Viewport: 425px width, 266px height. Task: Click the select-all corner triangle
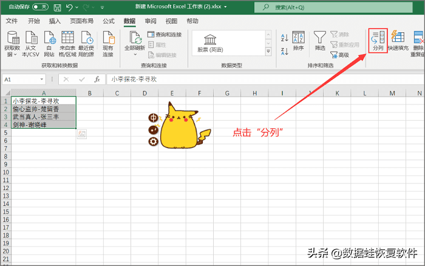pos(7,93)
